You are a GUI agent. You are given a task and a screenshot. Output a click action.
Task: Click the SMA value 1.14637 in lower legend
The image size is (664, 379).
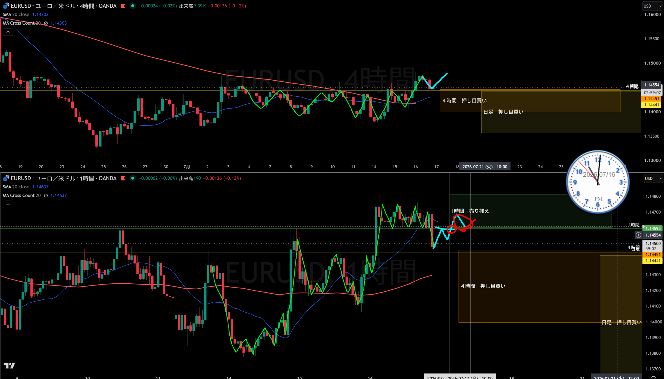pos(40,187)
